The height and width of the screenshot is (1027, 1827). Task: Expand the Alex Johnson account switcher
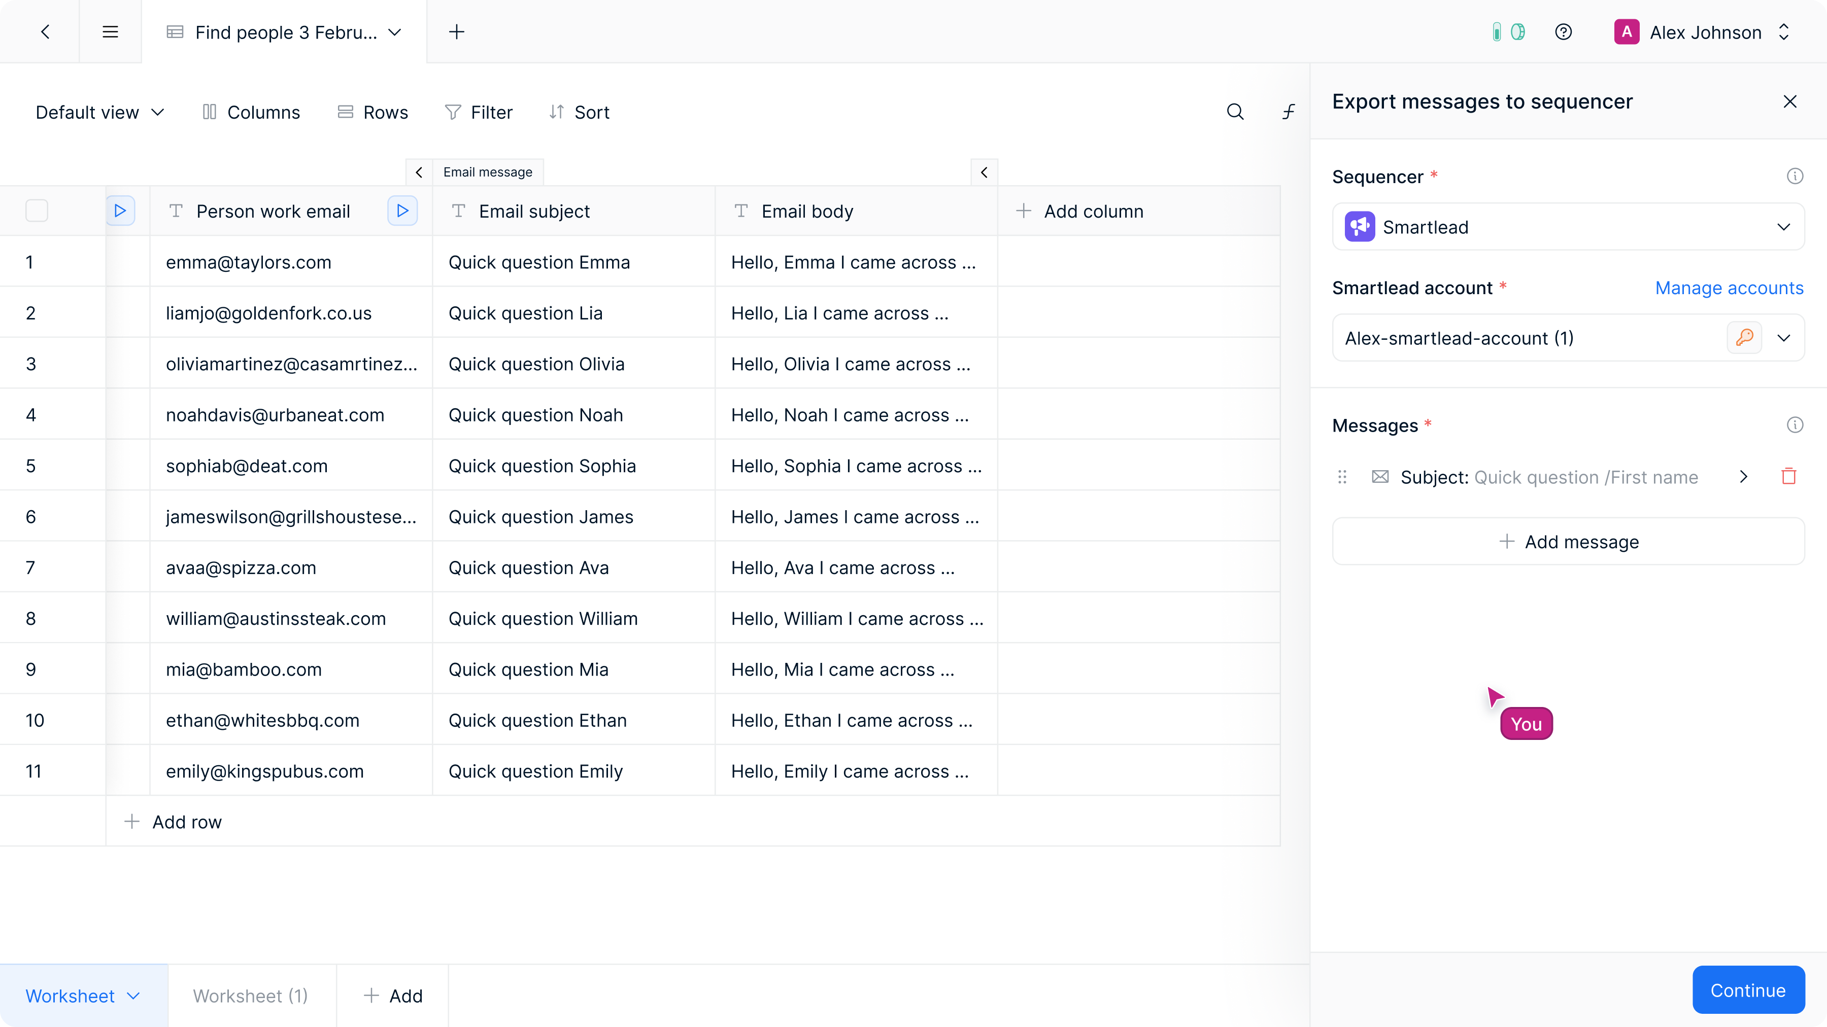click(x=1783, y=32)
